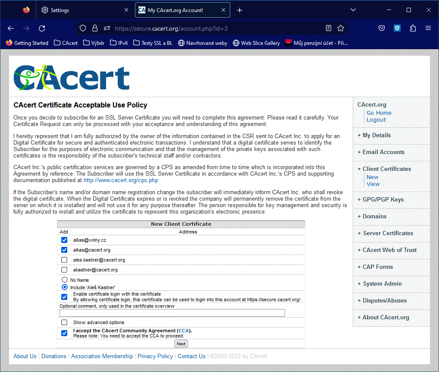Expand the Server Certificates sidebar section
This screenshot has height=372, width=439.
pyautogui.click(x=388, y=233)
